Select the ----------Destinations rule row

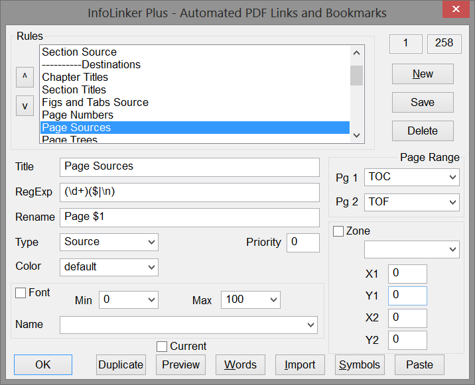pyautogui.click(x=195, y=64)
